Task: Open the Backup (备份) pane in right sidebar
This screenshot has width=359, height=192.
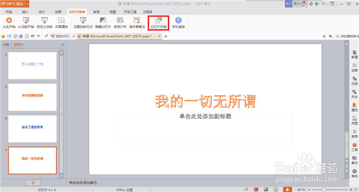Action: (354, 160)
